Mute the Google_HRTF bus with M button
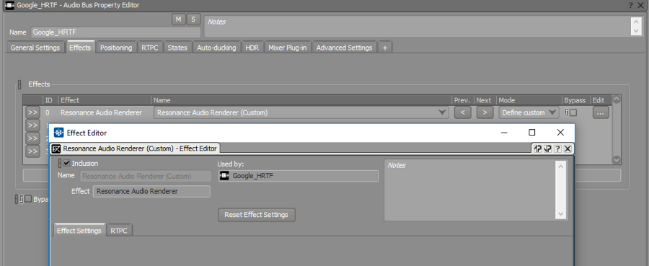Image resolution: width=649 pixels, height=266 pixels. pyautogui.click(x=179, y=19)
